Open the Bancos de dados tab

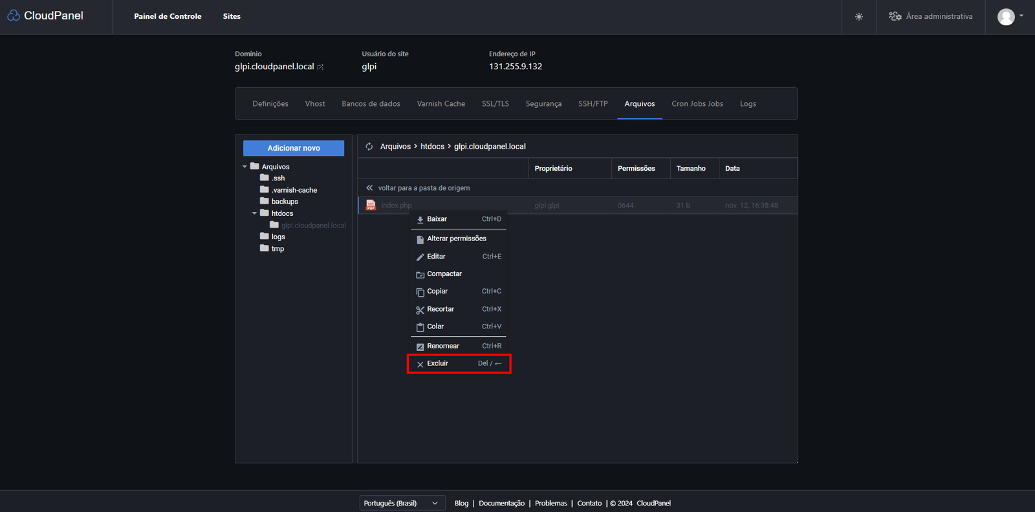coord(371,104)
